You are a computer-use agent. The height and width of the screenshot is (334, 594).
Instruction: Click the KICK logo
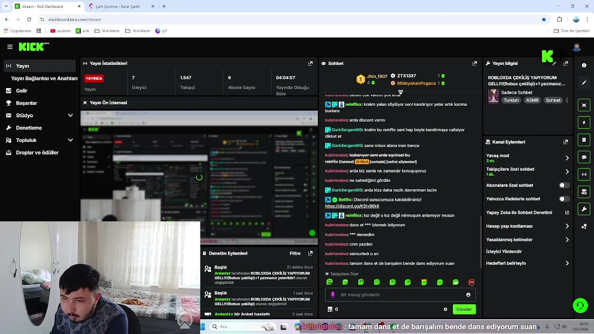(33, 47)
